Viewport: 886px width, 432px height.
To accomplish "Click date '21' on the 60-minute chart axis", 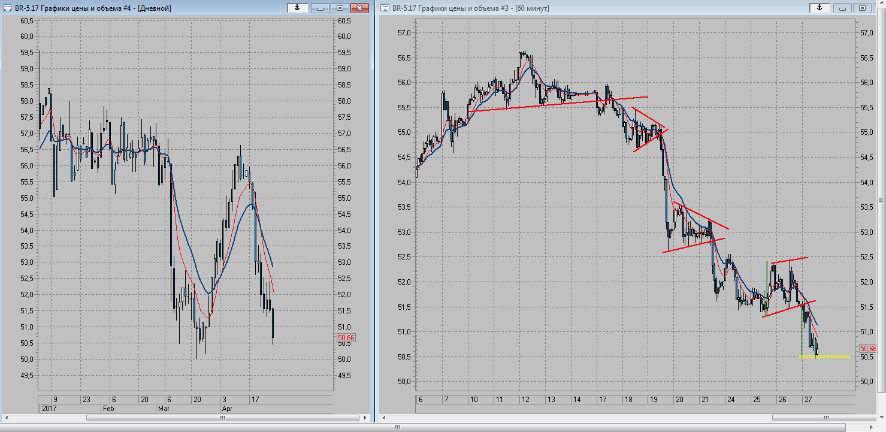I will [706, 400].
